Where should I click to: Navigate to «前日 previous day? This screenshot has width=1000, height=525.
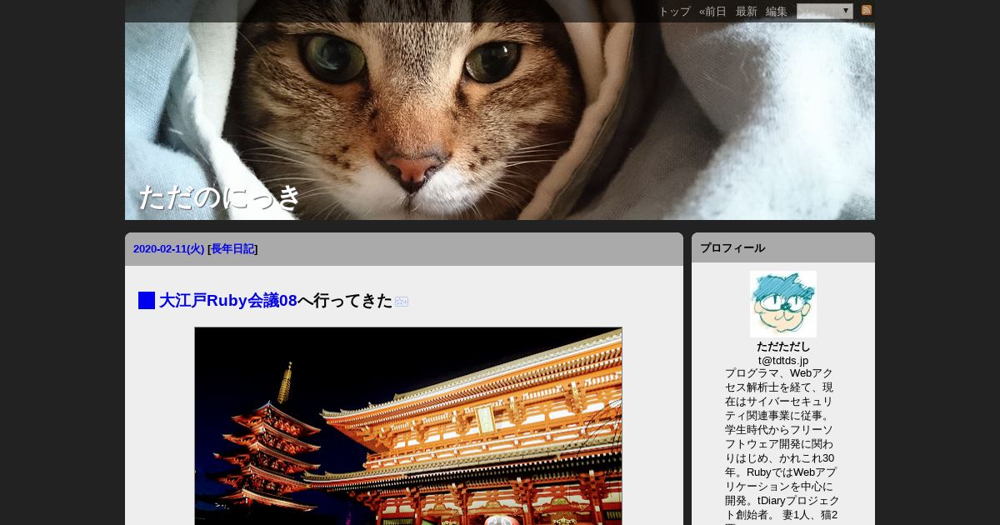(x=712, y=11)
